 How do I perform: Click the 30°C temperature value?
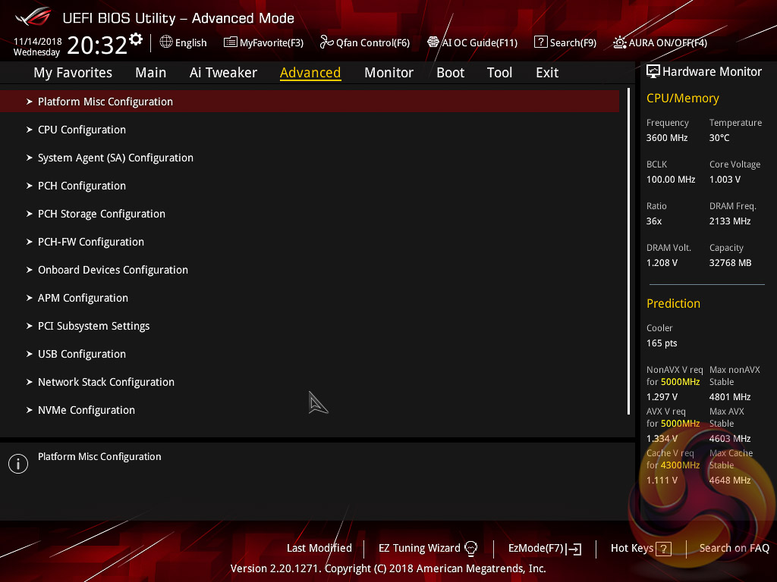coord(719,138)
